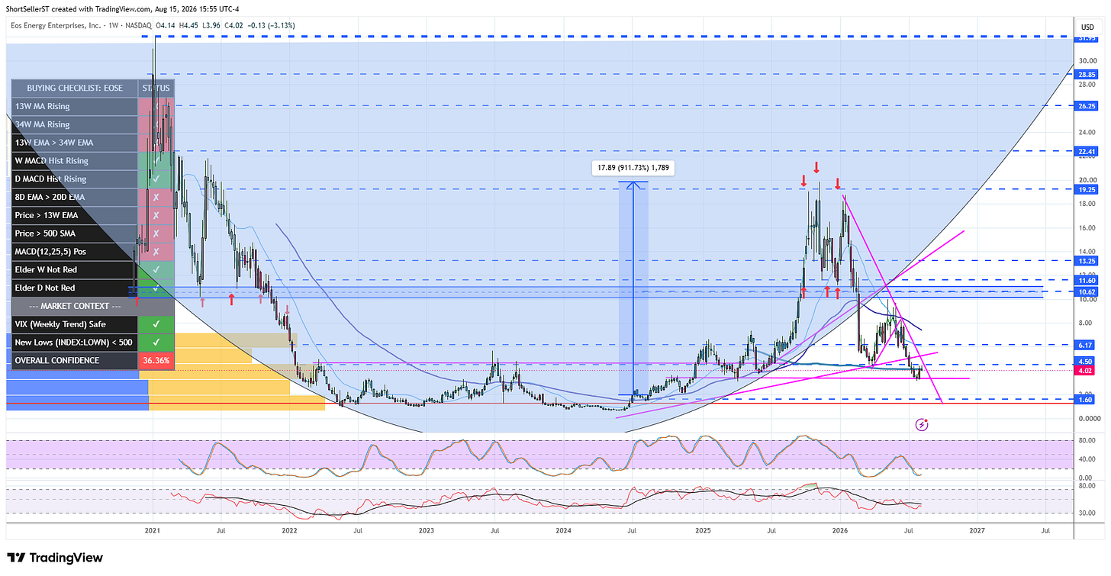1111x576 pixels.
Task: Select the 8D EMA > 20D EMA row
Action: [x=93, y=197]
